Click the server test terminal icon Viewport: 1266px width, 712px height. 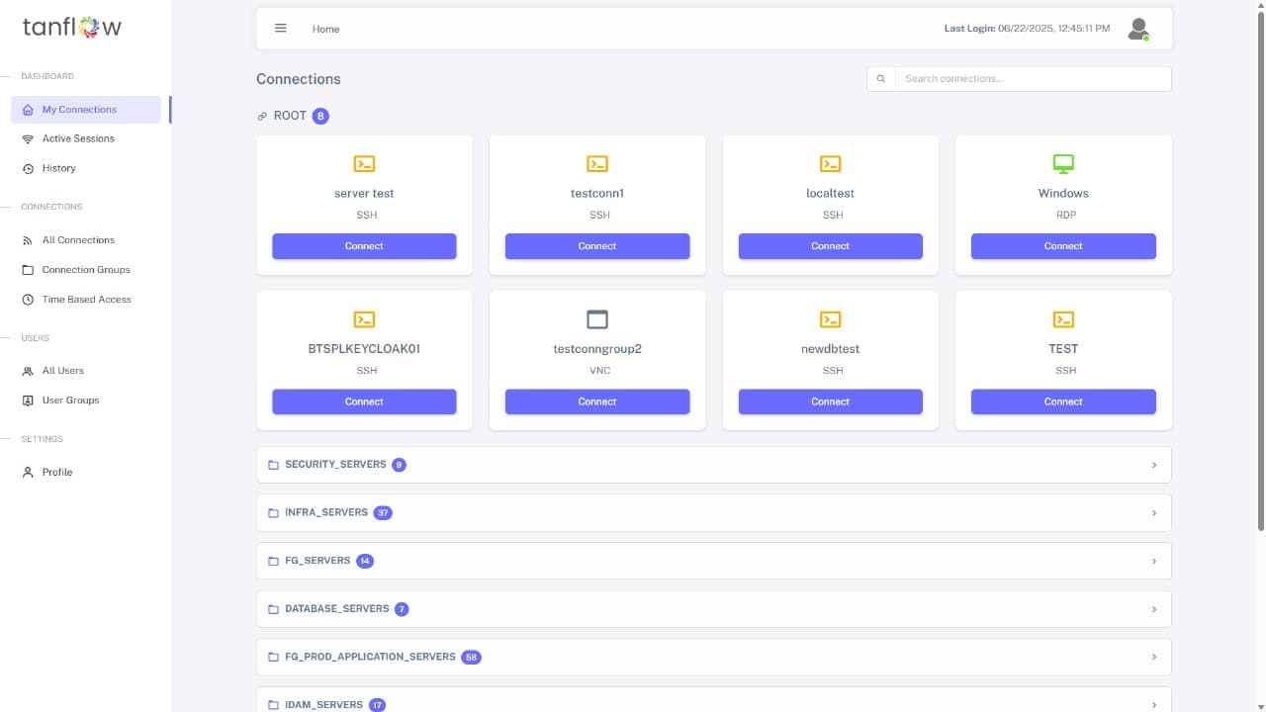364,164
